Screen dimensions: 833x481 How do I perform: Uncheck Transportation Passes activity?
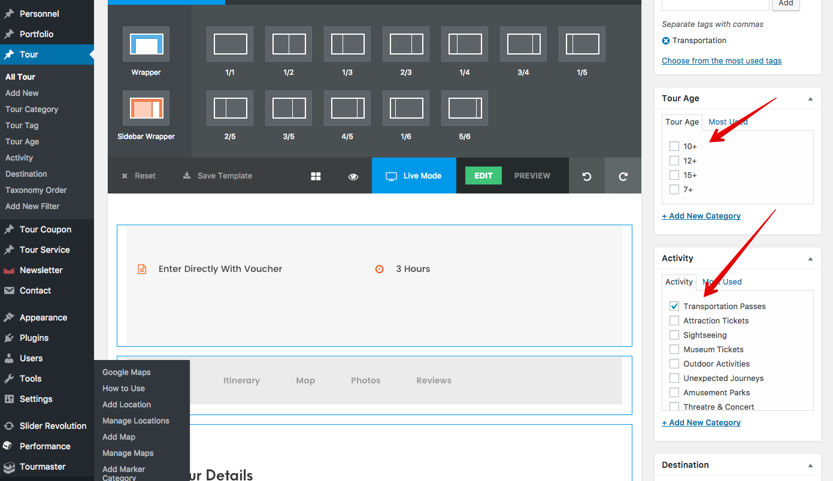674,306
